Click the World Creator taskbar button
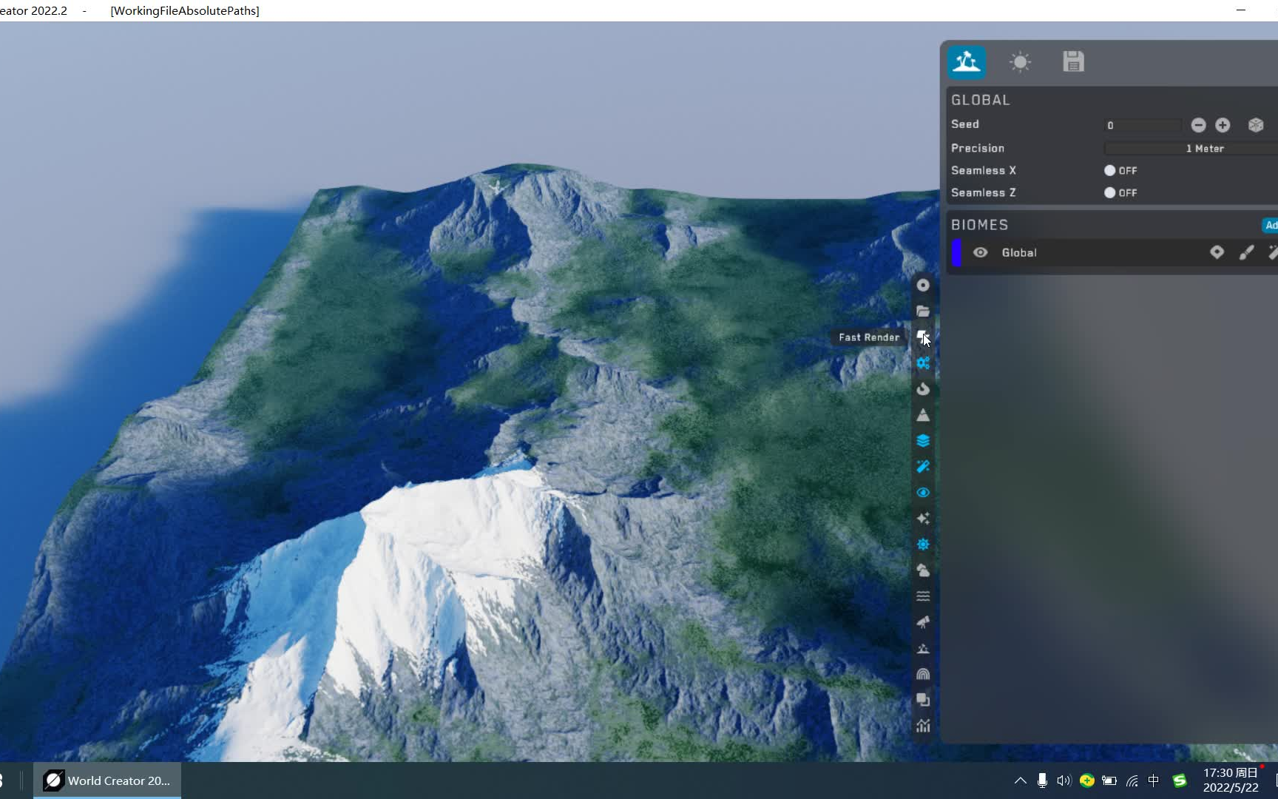The width and height of the screenshot is (1278, 799). pos(106,781)
